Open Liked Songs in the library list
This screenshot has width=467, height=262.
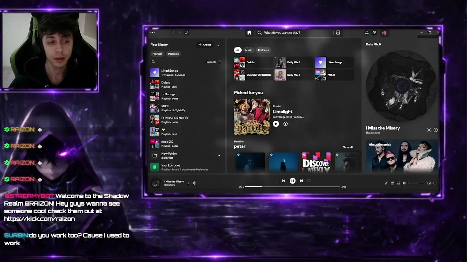coord(186,72)
